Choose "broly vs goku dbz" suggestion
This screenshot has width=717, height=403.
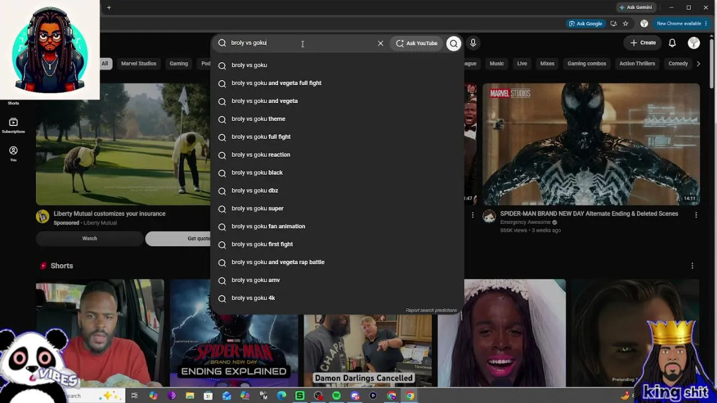[337, 191]
